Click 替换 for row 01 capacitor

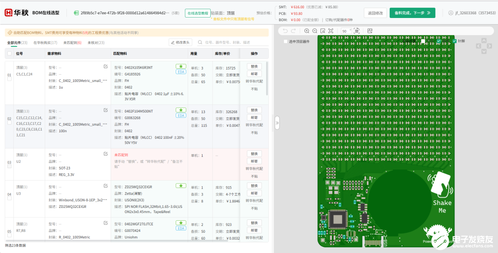coord(255,66)
